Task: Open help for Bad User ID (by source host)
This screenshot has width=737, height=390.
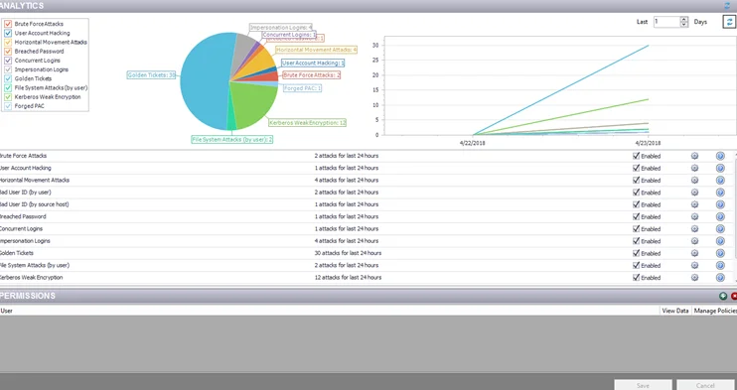Action: click(720, 204)
